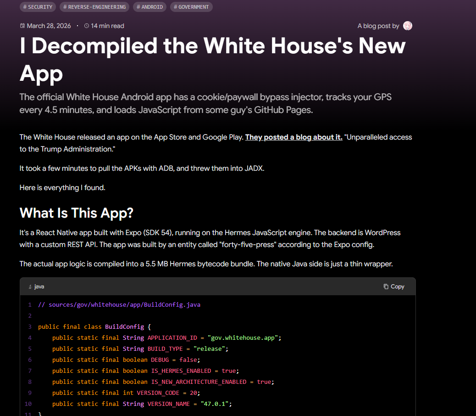Open the # GOVERNMENT tag
The height and width of the screenshot is (416, 476).
pyautogui.click(x=191, y=7)
